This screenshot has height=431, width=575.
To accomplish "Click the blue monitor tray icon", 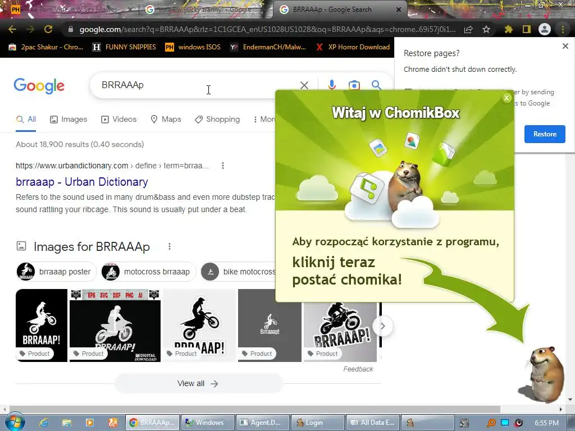I will click(505, 423).
